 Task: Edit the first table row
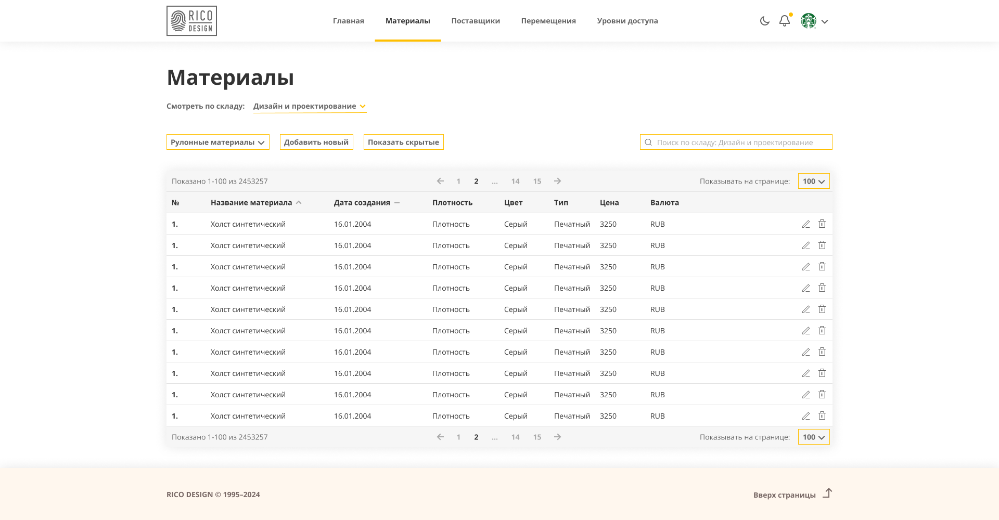point(806,224)
